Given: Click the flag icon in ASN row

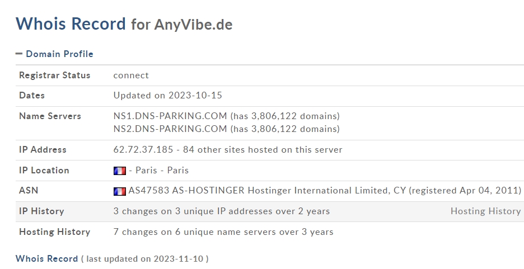Looking at the screenshot, I should point(120,191).
